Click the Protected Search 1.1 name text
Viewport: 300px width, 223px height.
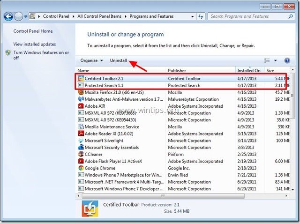point(104,85)
